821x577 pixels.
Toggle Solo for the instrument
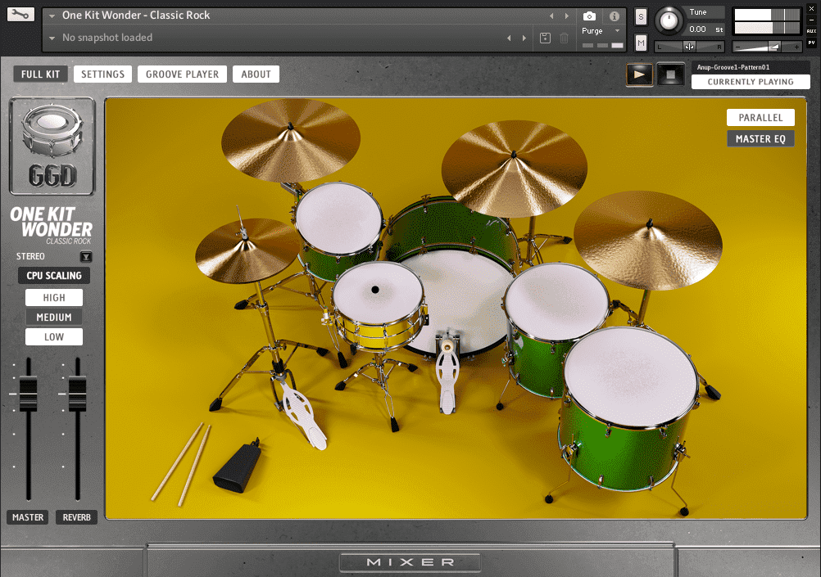click(640, 15)
